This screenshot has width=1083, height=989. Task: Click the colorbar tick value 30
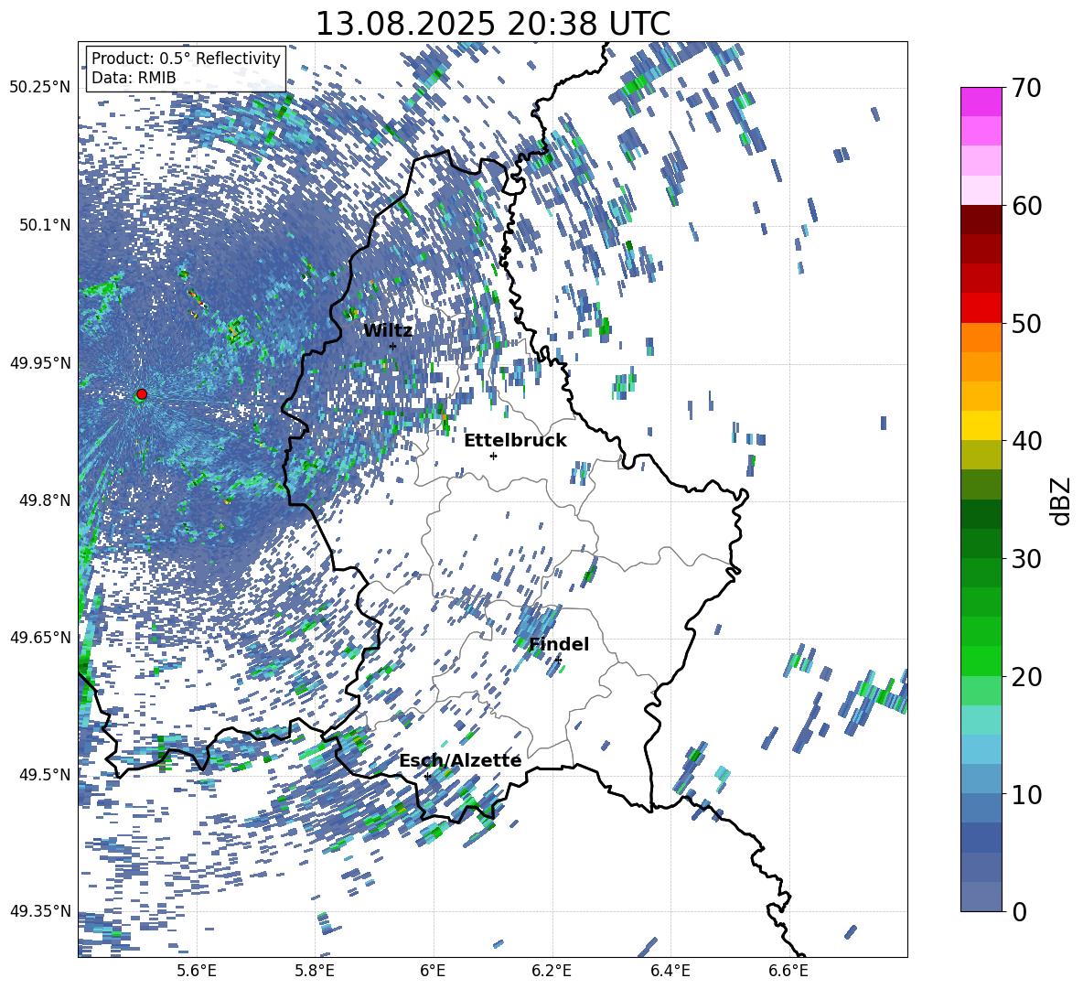pos(1026,559)
